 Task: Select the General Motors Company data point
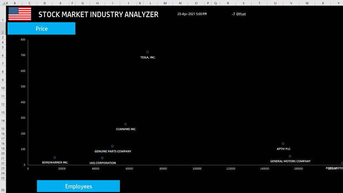pyautogui.click(x=290, y=156)
